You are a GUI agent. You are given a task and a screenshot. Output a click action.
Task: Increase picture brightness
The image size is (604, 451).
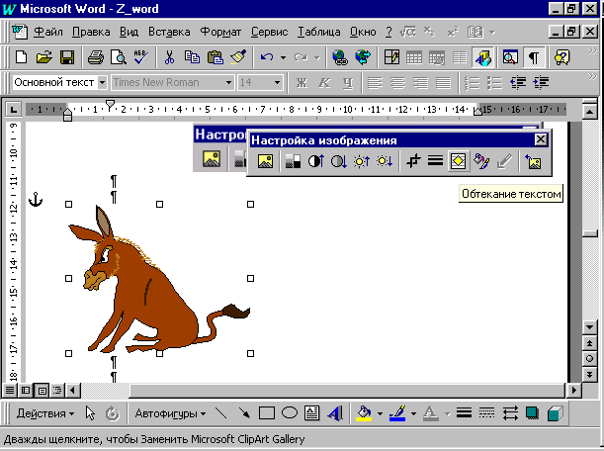pyautogui.click(x=362, y=161)
